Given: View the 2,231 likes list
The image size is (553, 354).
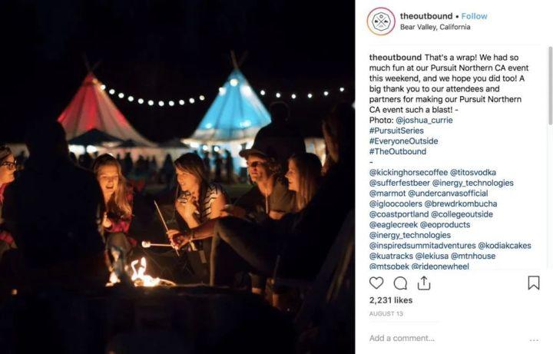Looking at the screenshot, I should 391,300.
